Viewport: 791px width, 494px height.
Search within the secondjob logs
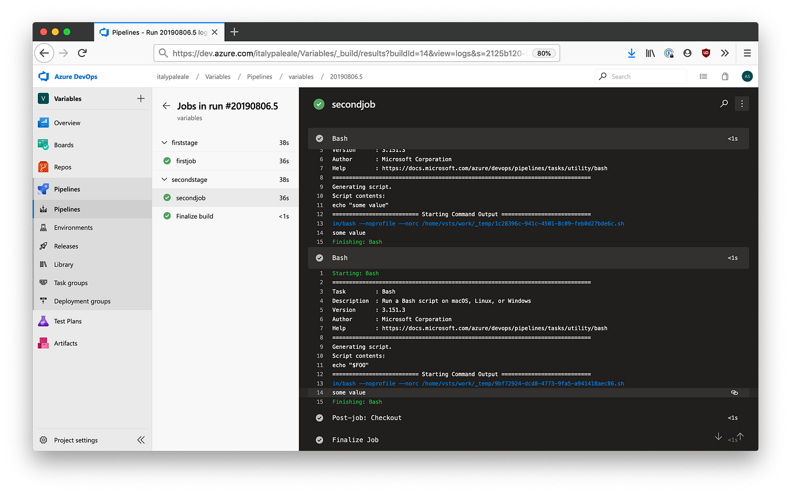[724, 103]
